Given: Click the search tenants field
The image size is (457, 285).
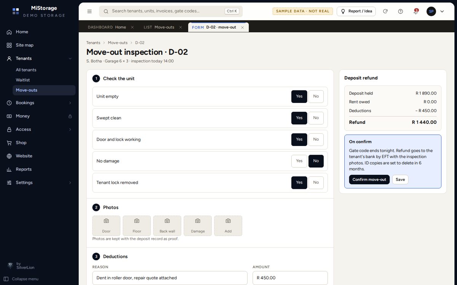Looking at the screenshot, I should [x=171, y=11].
